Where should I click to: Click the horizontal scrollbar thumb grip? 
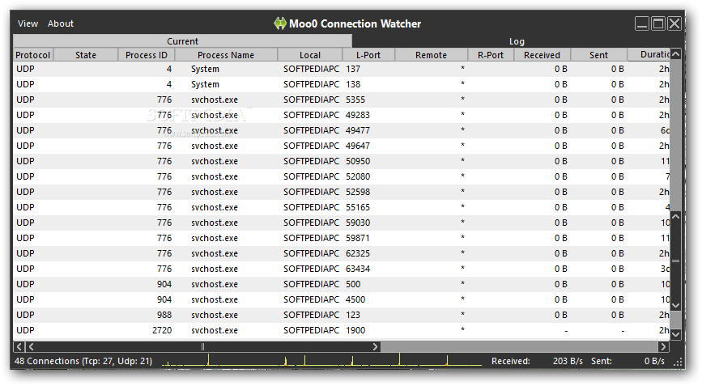pos(202,346)
